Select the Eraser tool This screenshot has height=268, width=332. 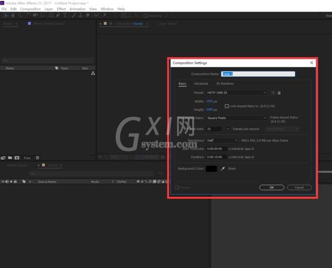point(87,15)
